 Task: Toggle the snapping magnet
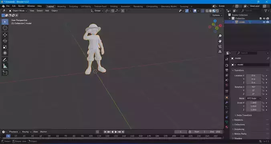click(x=113, y=11)
